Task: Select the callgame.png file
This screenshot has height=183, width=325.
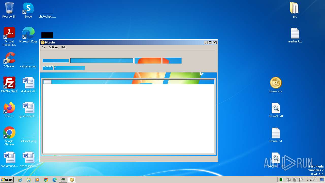Action: (x=28, y=62)
